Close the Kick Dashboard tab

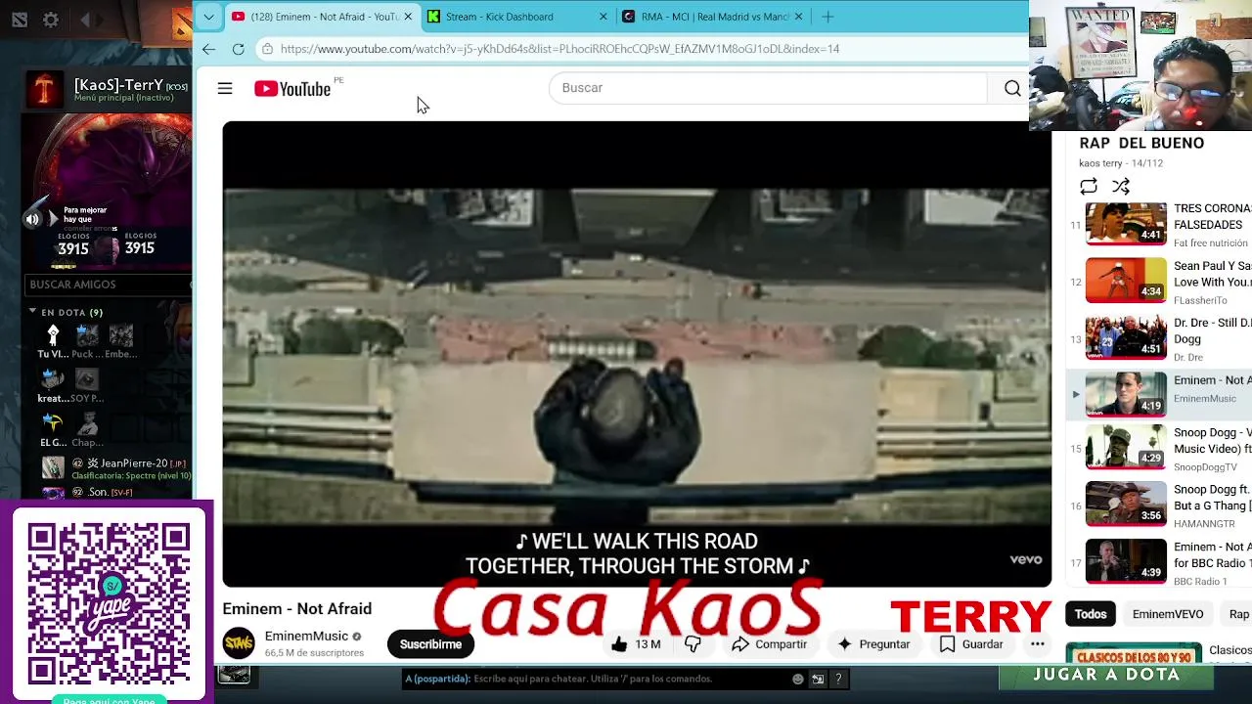click(603, 17)
